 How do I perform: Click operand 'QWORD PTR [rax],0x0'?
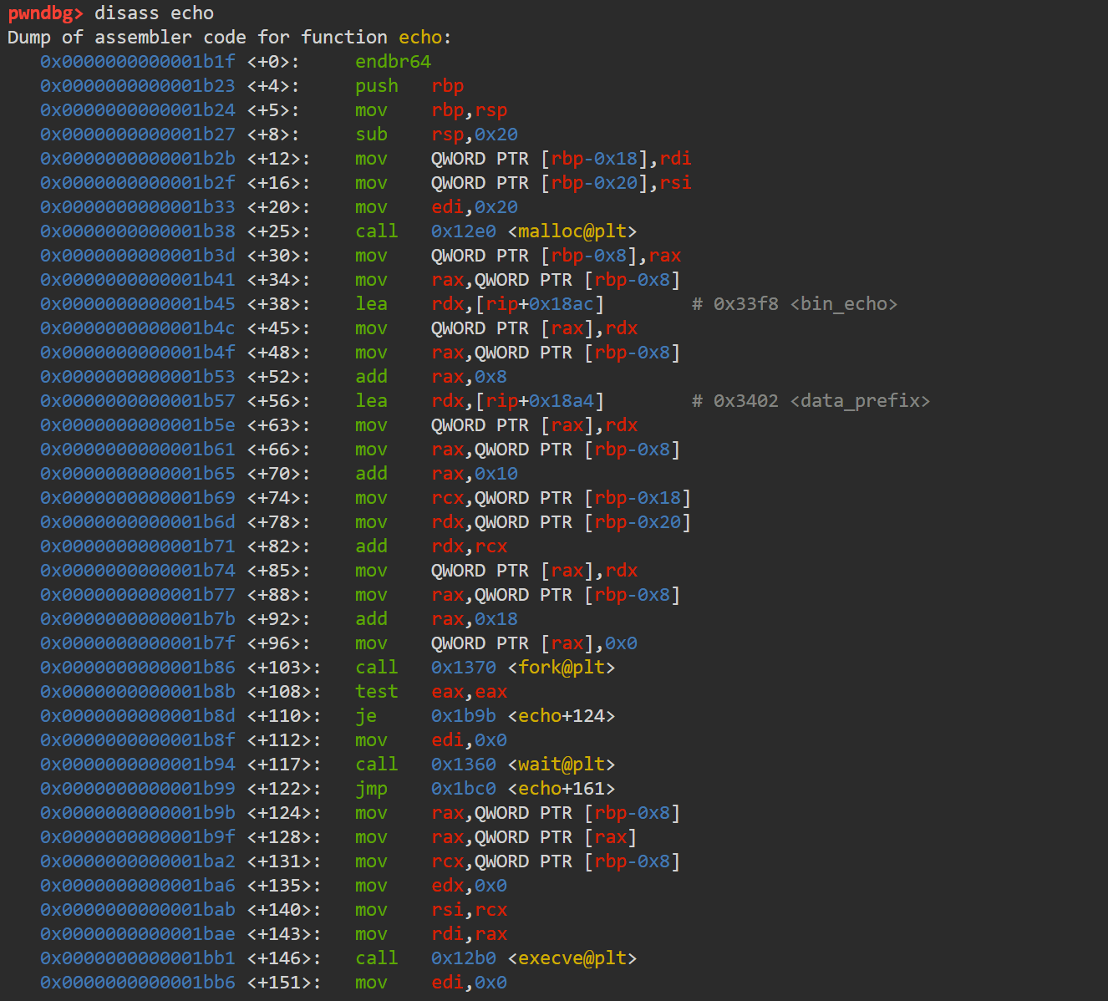tap(535, 643)
